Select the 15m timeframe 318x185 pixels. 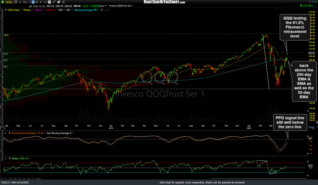click(x=25, y=2)
